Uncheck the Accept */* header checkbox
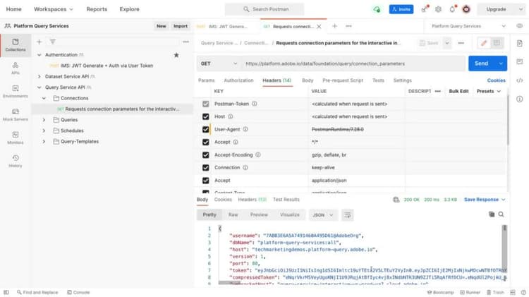 pyautogui.click(x=205, y=142)
